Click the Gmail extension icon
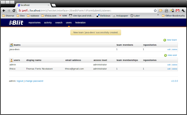 pos(177,11)
